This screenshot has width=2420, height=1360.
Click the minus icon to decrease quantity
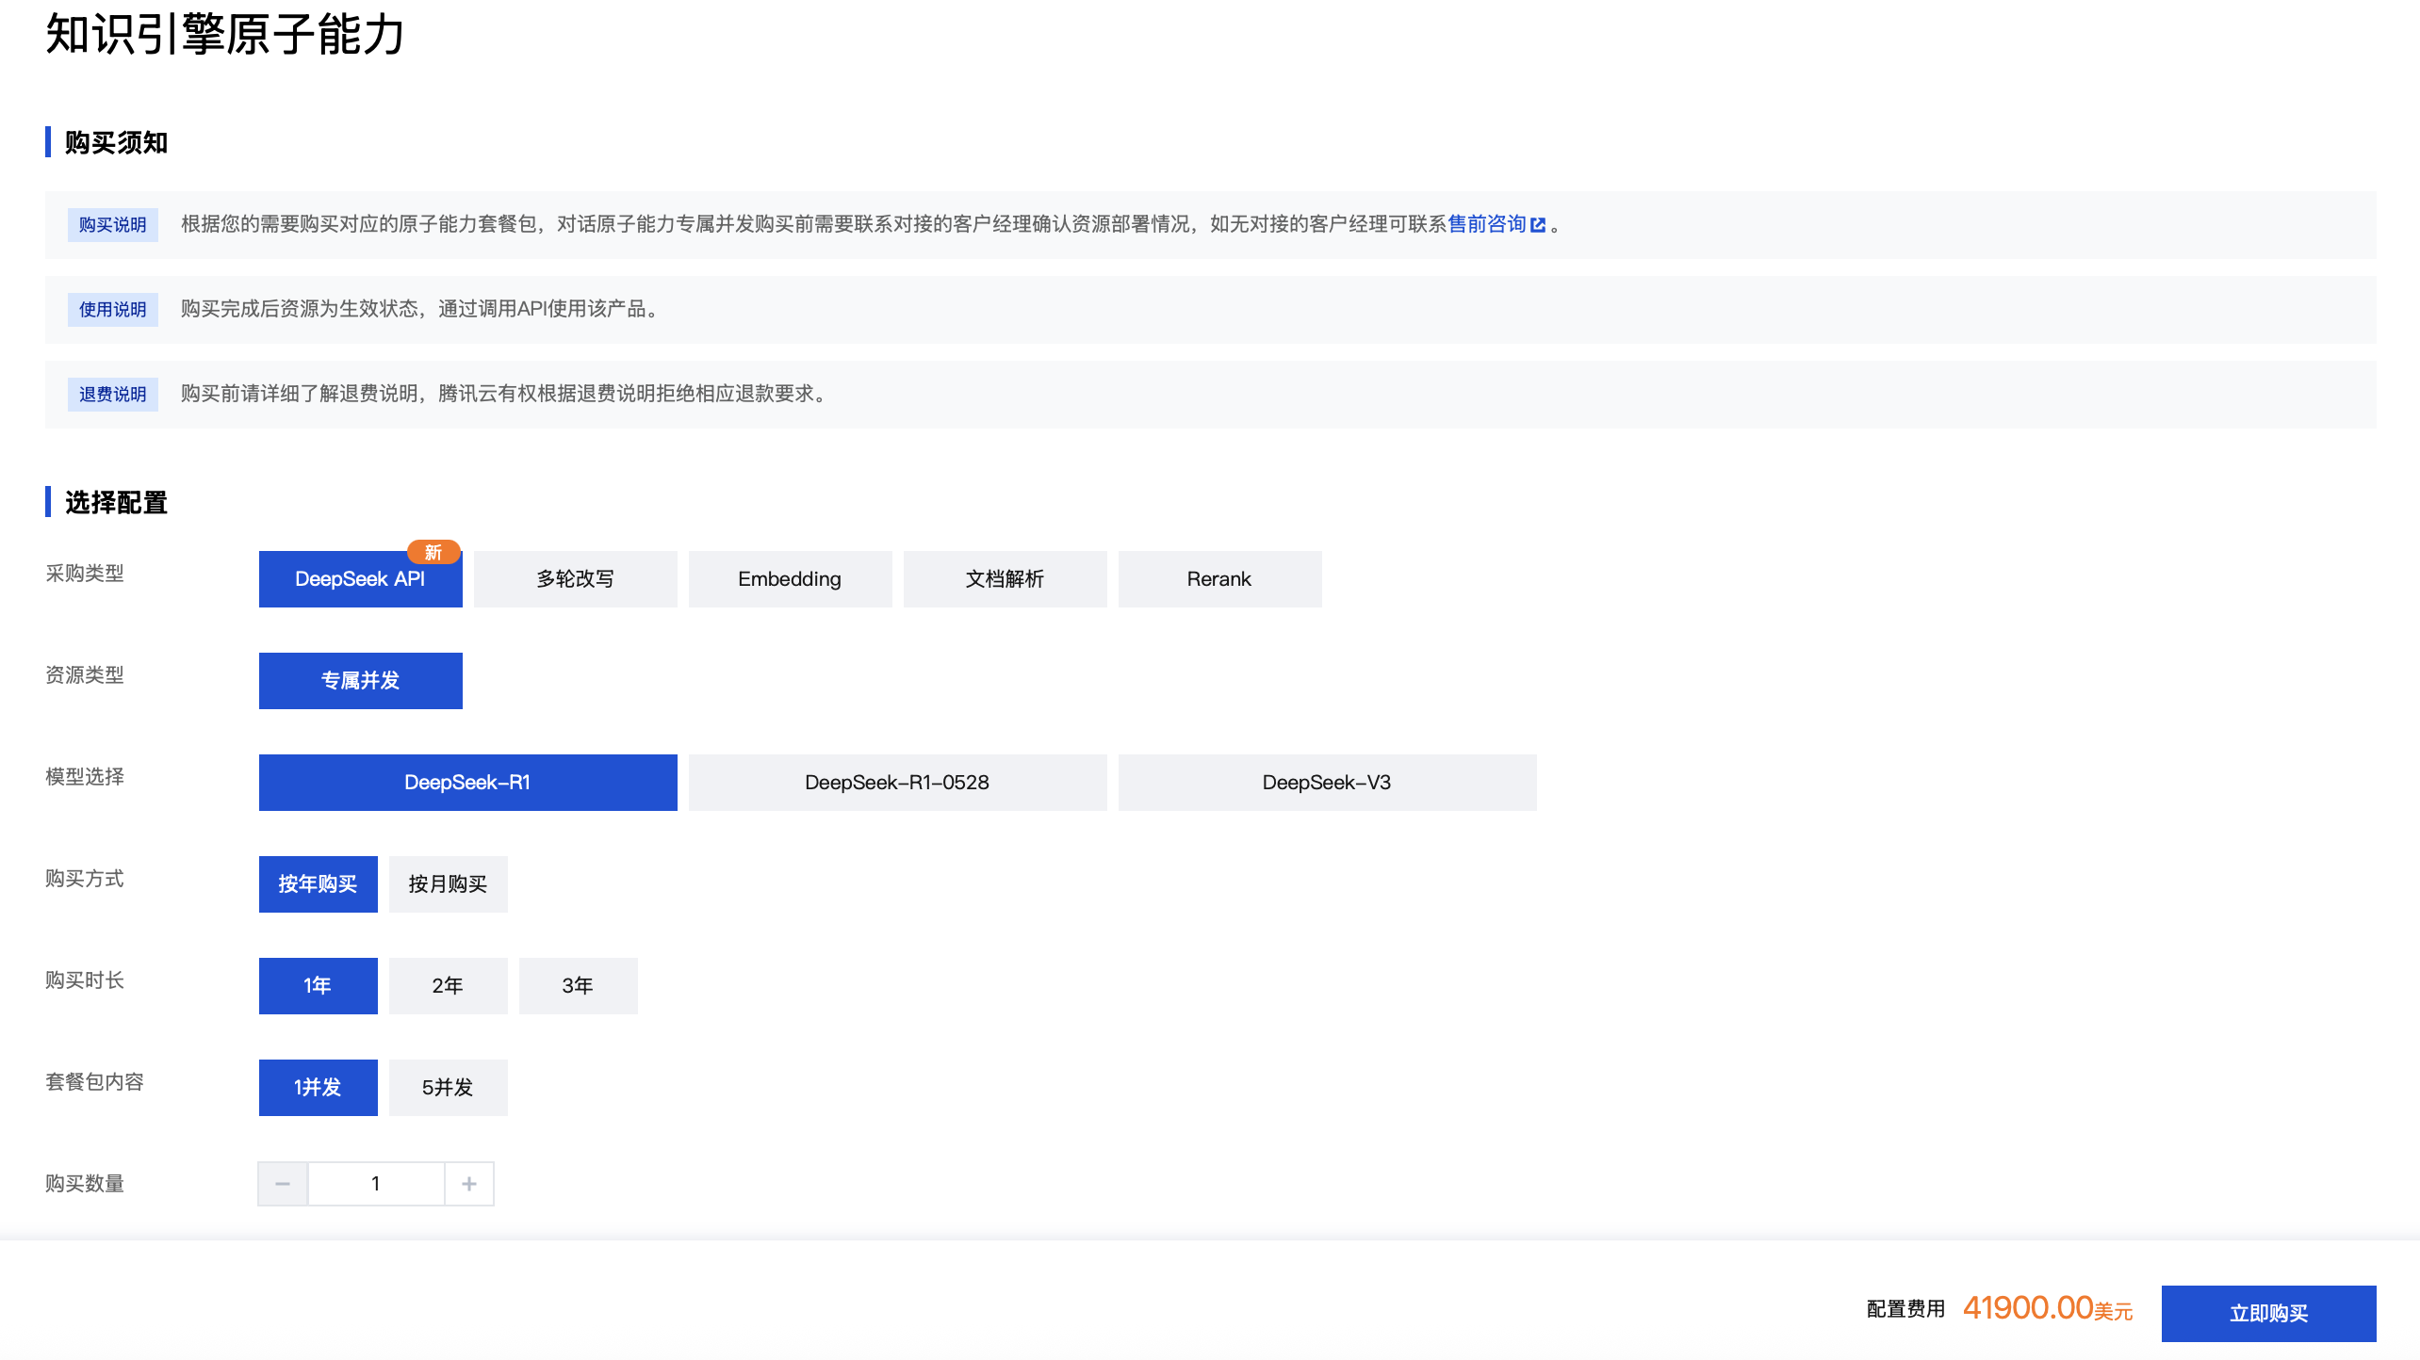point(283,1184)
